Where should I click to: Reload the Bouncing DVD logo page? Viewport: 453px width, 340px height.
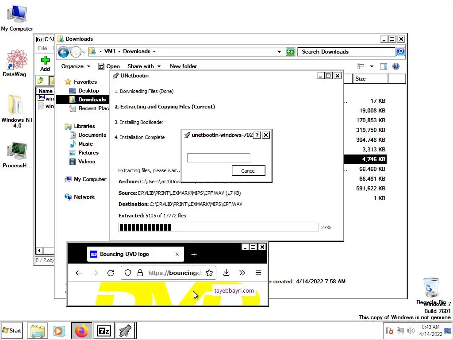[x=110, y=273]
